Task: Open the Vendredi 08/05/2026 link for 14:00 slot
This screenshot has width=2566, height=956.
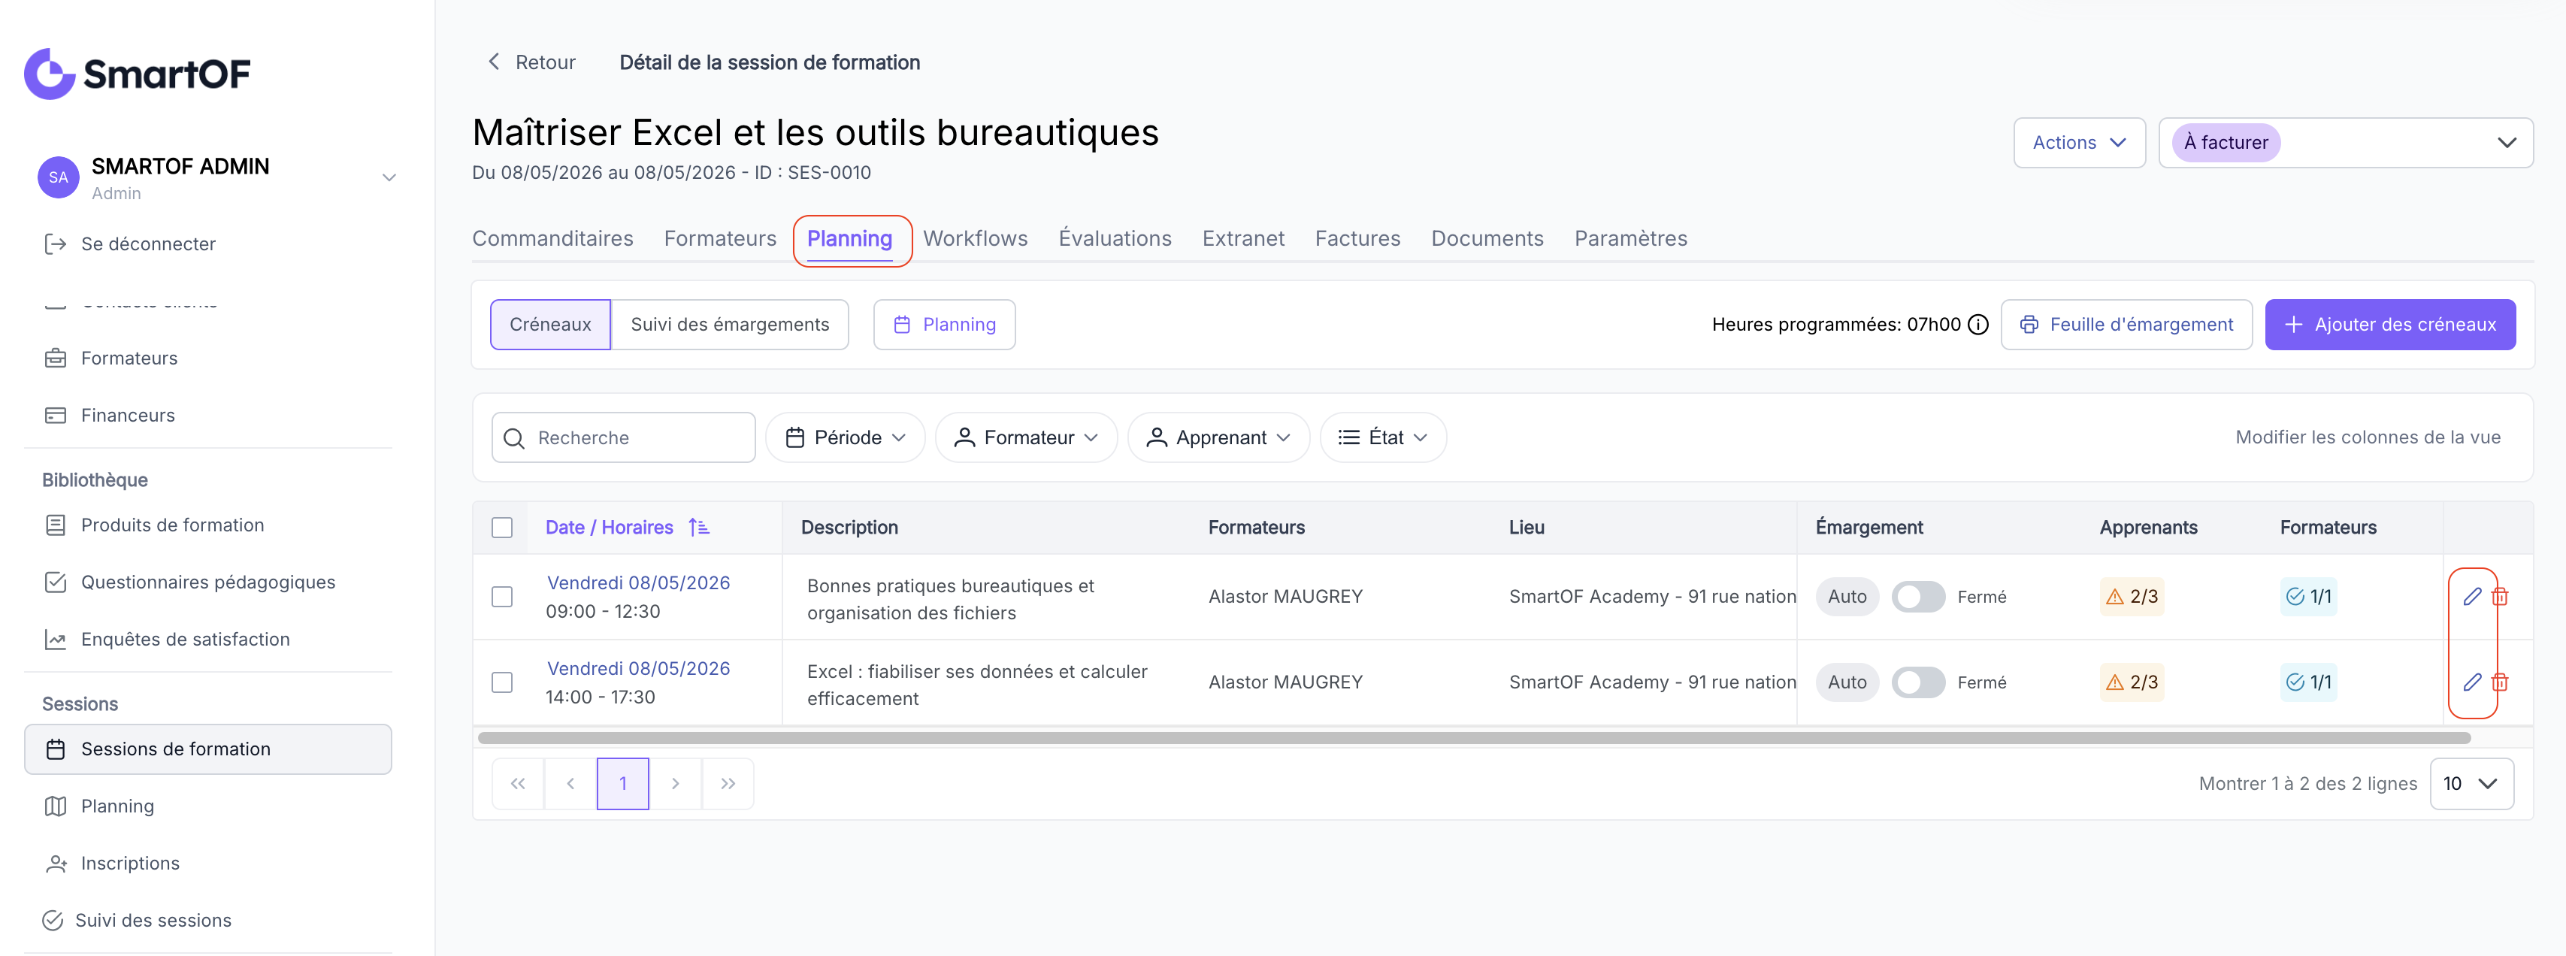Action: [639, 668]
